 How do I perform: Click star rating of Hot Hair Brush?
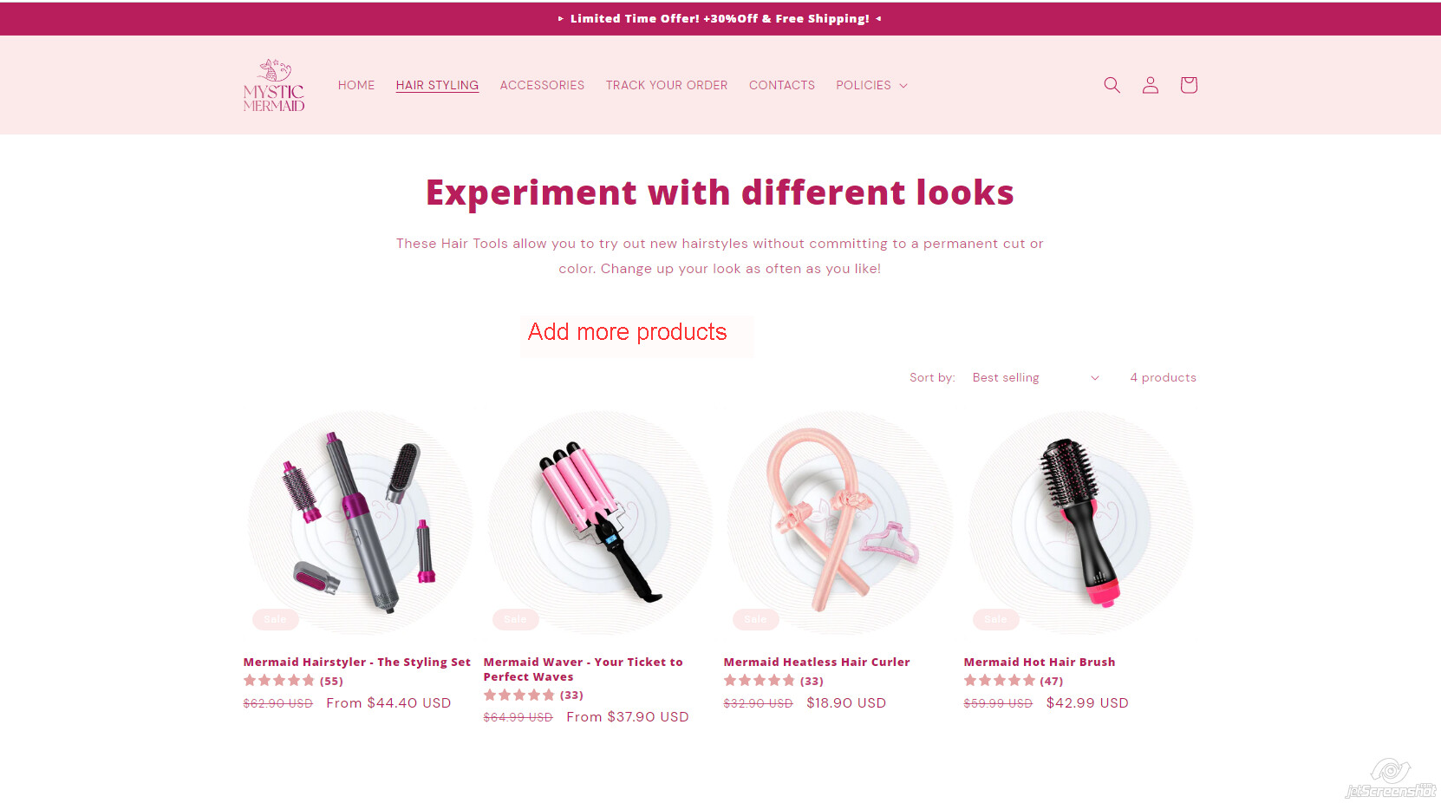point(1000,681)
